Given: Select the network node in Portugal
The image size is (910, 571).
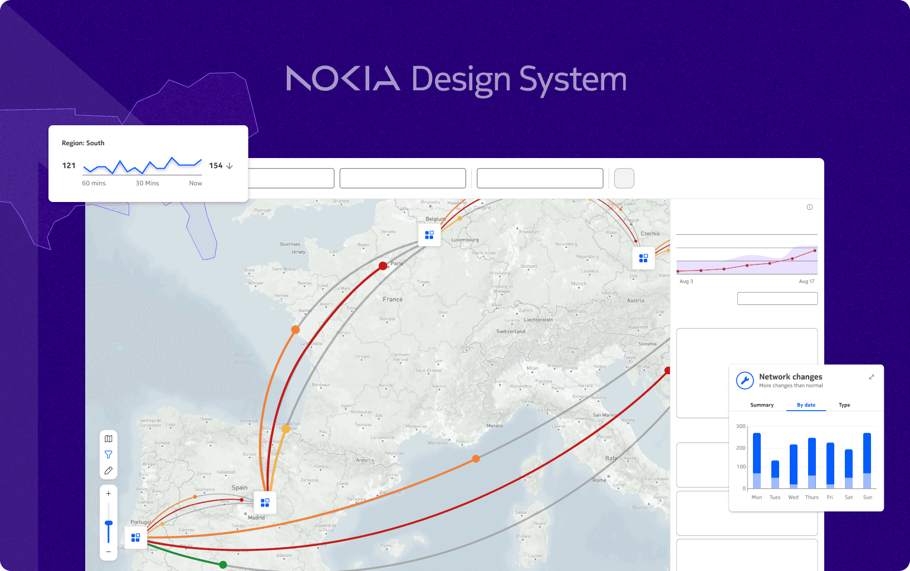Looking at the screenshot, I should pyautogui.click(x=135, y=538).
